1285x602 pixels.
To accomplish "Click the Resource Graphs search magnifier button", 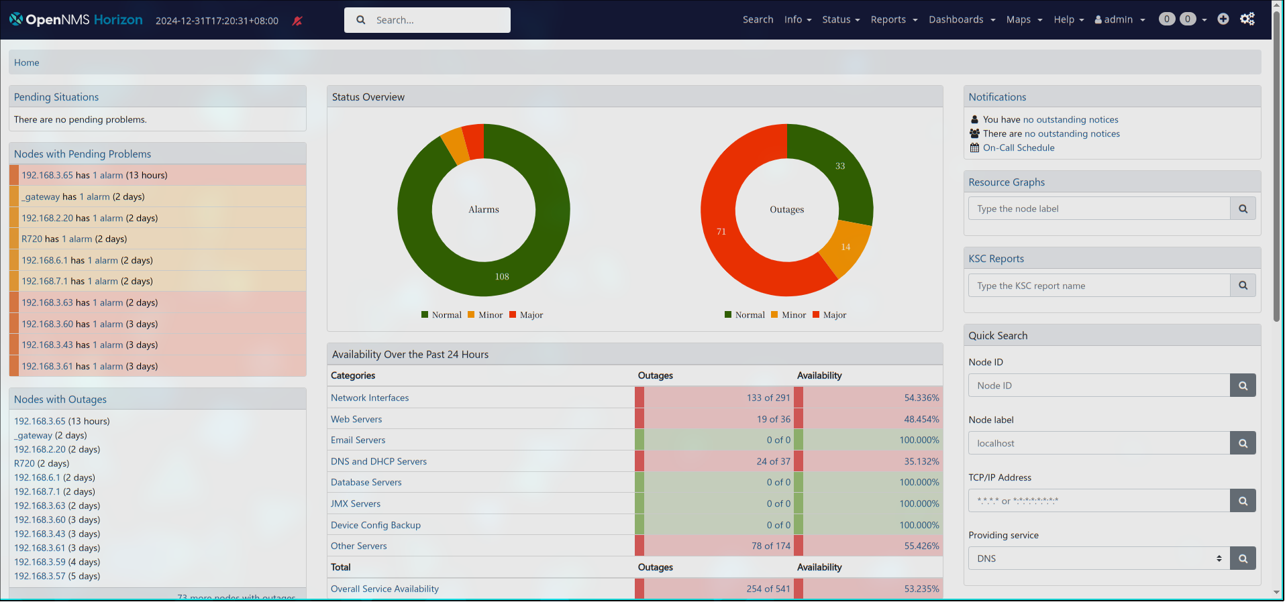I will click(1243, 208).
